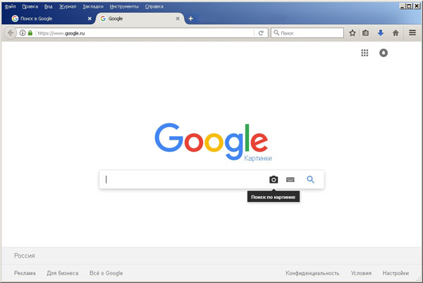Click the blue magnifier search button
The width and height of the screenshot is (423, 283).
pyautogui.click(x=310, y=179)
